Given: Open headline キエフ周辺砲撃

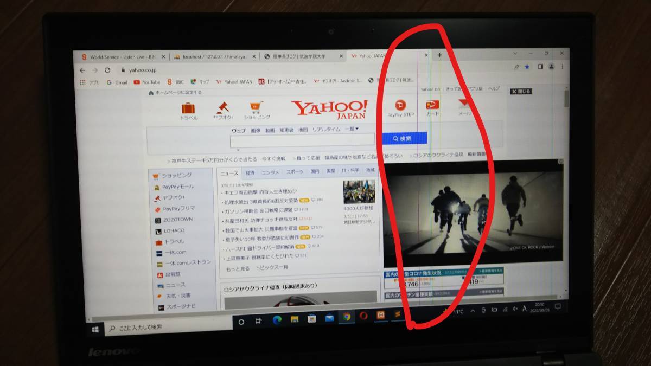Looking at the screenshot, I should click(261, 192).
